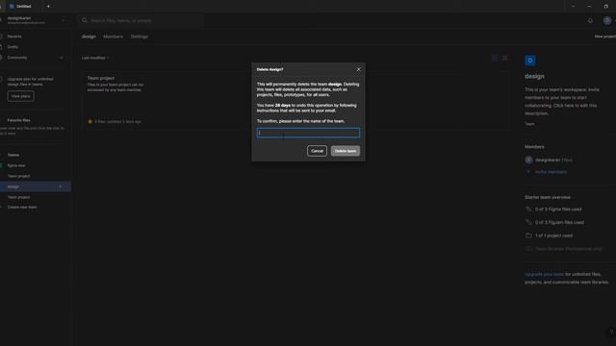Open Team project under design team
Image resolution: width=616 pixels, height=346 pixels.
[18, 197]
